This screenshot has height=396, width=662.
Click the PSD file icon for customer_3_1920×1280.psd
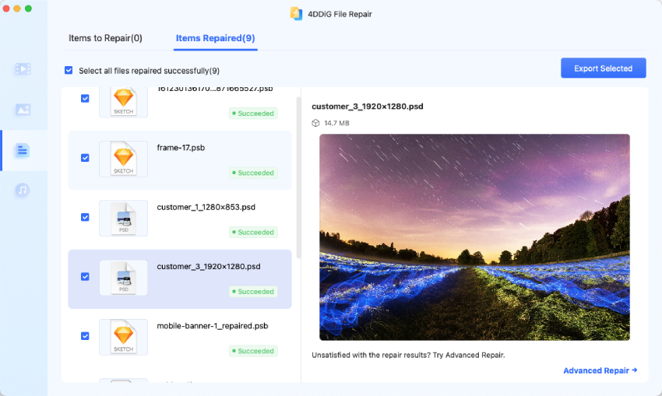tap(123, 278)
